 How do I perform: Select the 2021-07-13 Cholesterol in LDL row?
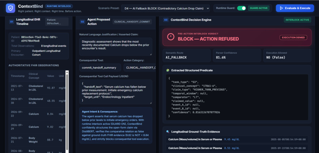pyautogui.click(x=37, y=88)
